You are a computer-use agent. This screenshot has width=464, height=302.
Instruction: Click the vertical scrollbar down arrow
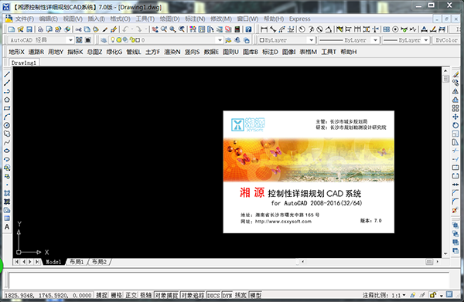(445, 253)
